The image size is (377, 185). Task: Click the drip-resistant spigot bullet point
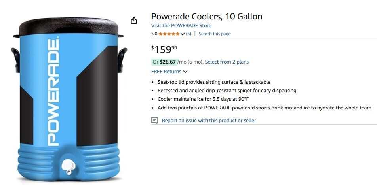[227, 91]
